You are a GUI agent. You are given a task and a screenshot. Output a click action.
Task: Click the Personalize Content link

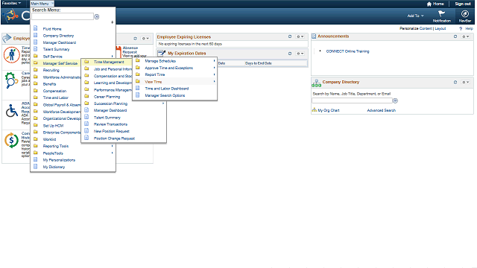(416, 28)
